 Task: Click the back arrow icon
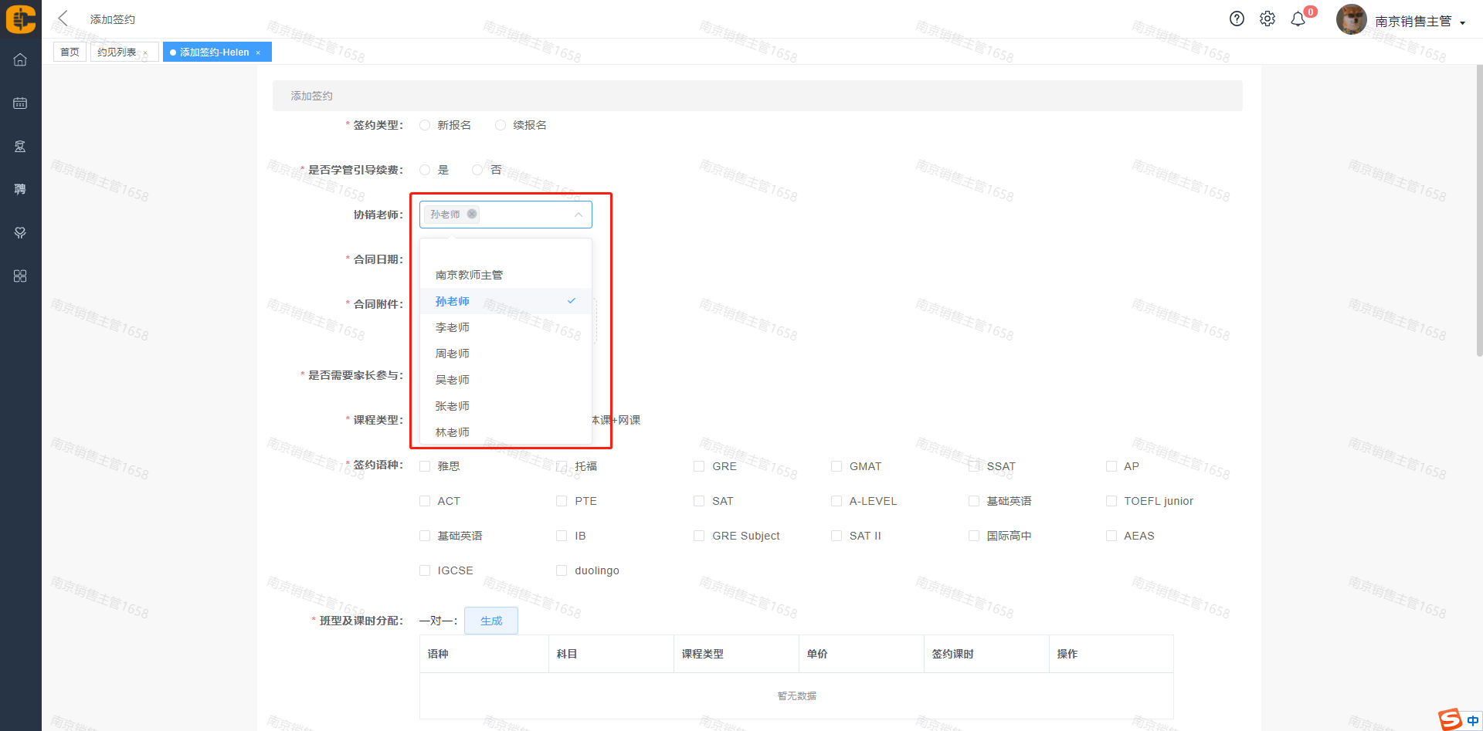[63, 19]
